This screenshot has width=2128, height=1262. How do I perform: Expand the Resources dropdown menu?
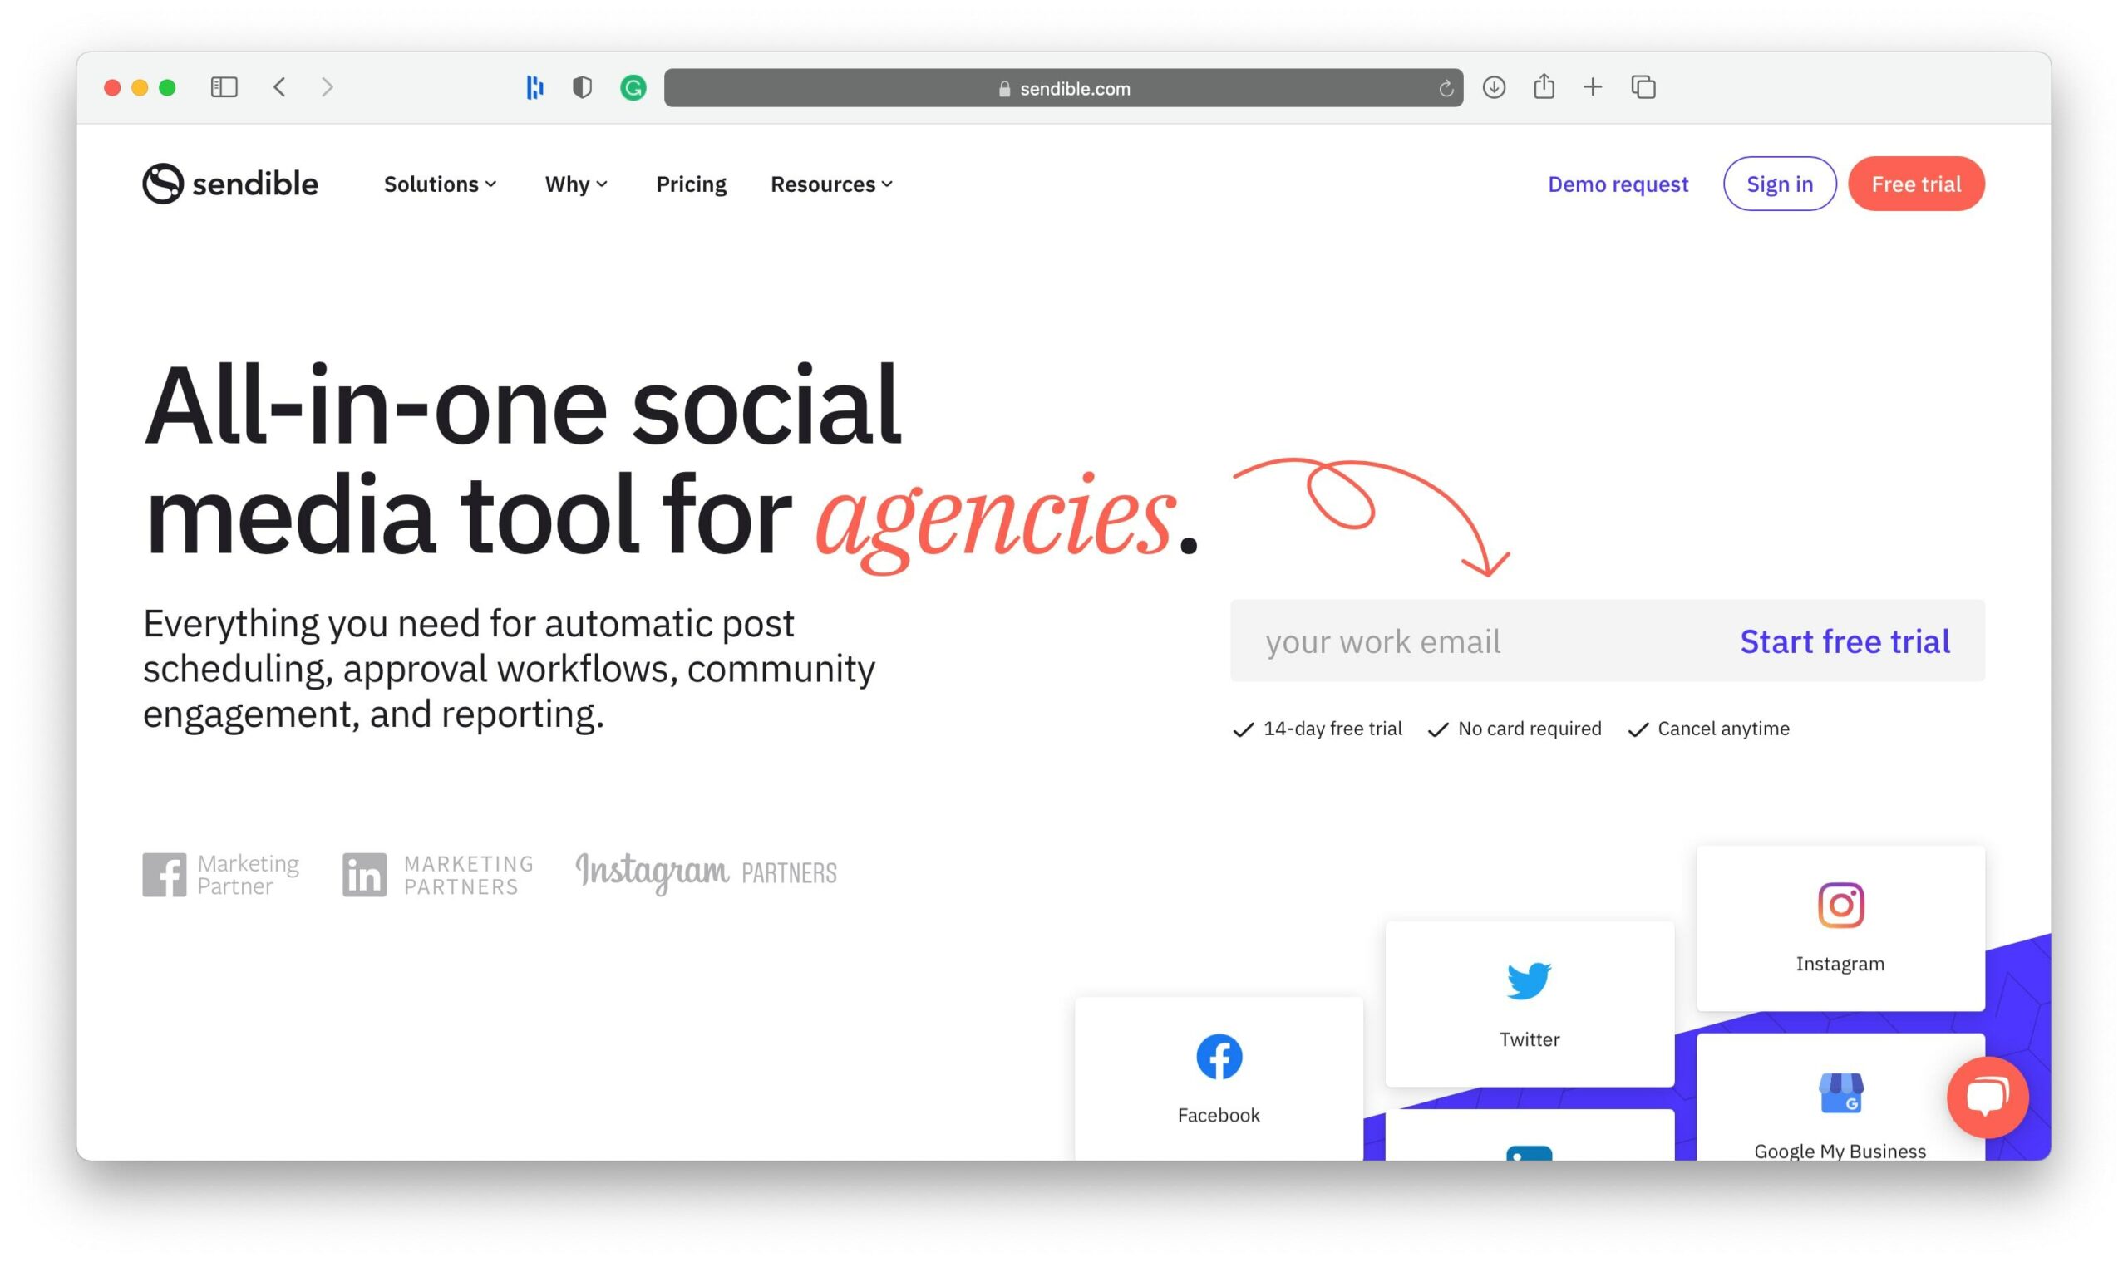point(833,184)
